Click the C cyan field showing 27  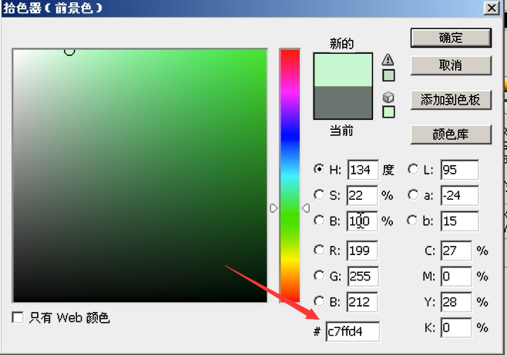coord(456,250)
